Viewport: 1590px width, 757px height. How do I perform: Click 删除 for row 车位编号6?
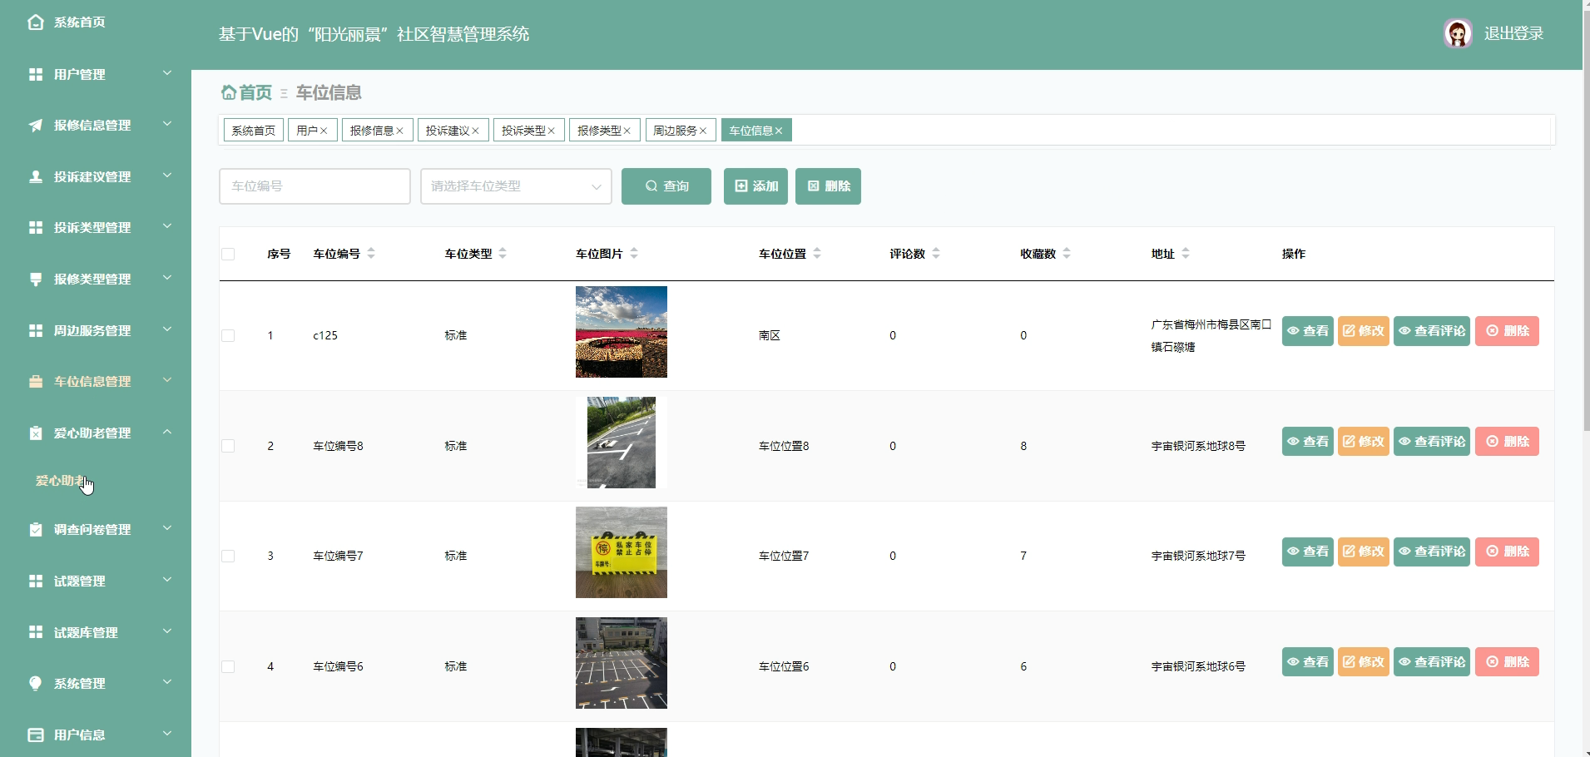1507,662
